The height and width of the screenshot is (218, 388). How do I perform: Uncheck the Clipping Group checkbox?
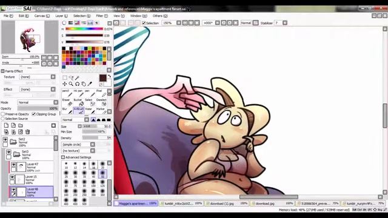(x=34, y=114)
